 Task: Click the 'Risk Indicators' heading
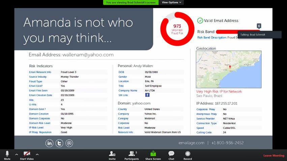[x=41, y=66]
